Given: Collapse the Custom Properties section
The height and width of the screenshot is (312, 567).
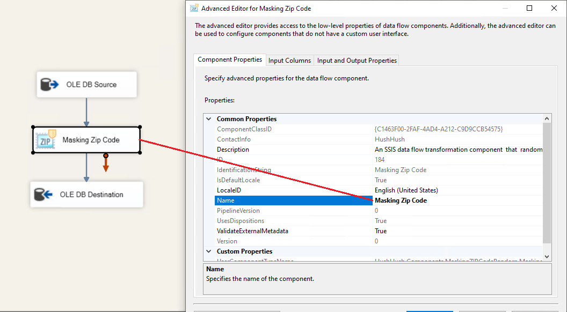Looking at the screenshot, I should coord(209,251).
